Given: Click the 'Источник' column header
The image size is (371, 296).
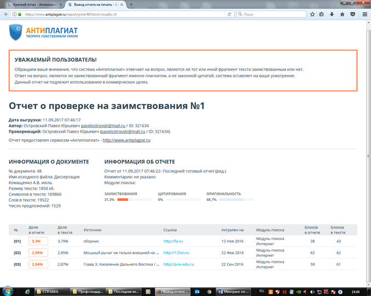Looking at the screenshot, I should coord(92,230).
